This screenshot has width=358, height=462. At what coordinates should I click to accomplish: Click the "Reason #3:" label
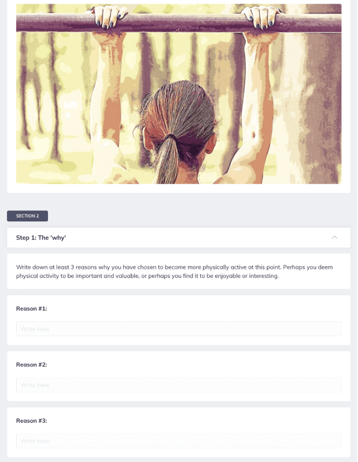pos(31,420)
